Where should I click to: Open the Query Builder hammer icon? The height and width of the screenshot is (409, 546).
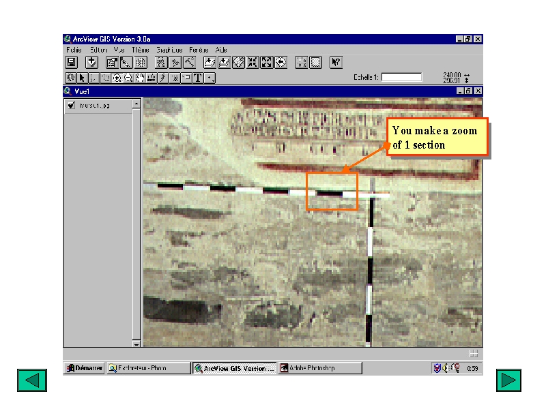[189, 63]
